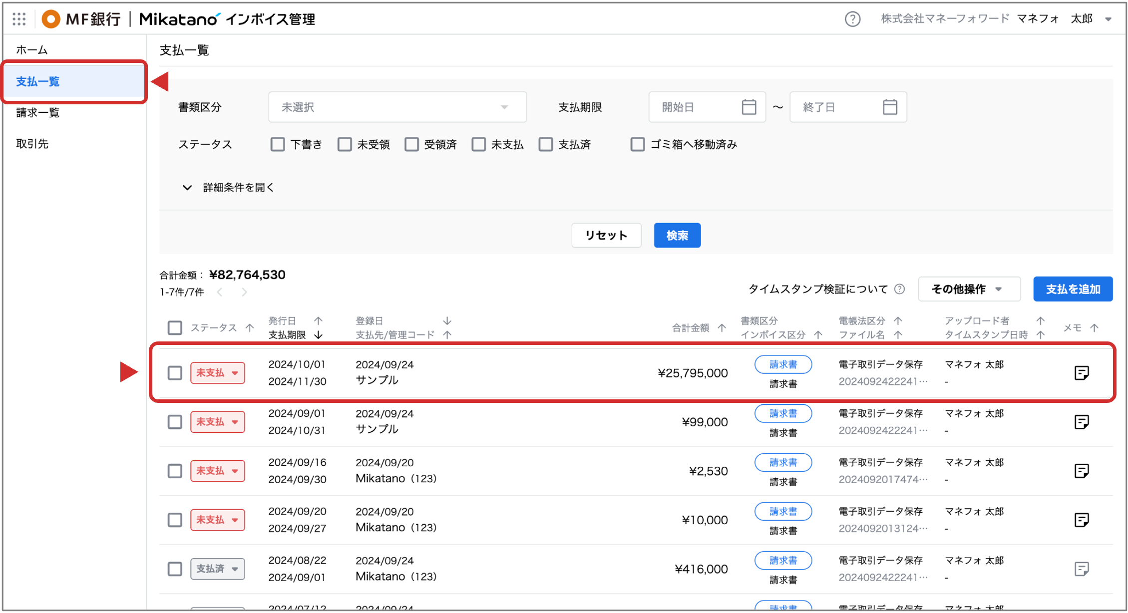Change 未支払 status for ¥2,530 row

click(218, 471)
